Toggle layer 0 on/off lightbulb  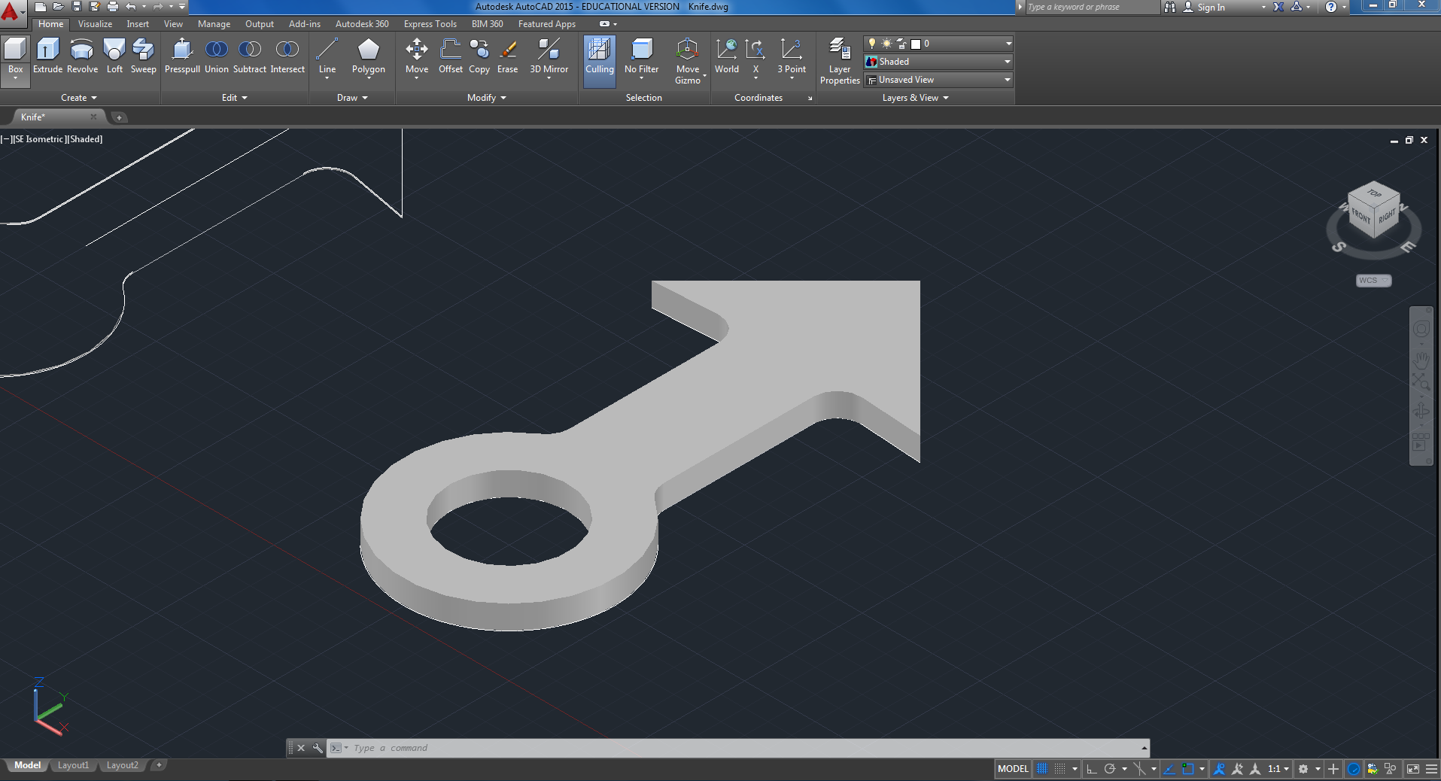click(x=872, y=44)
